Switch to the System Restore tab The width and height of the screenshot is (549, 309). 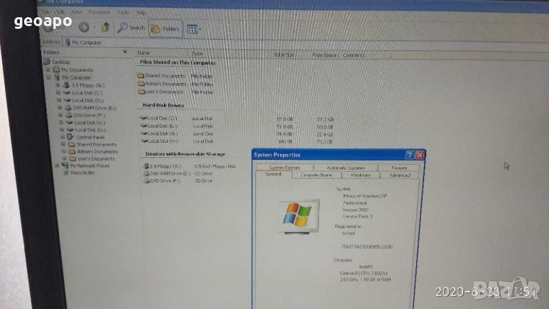(285, 168)
